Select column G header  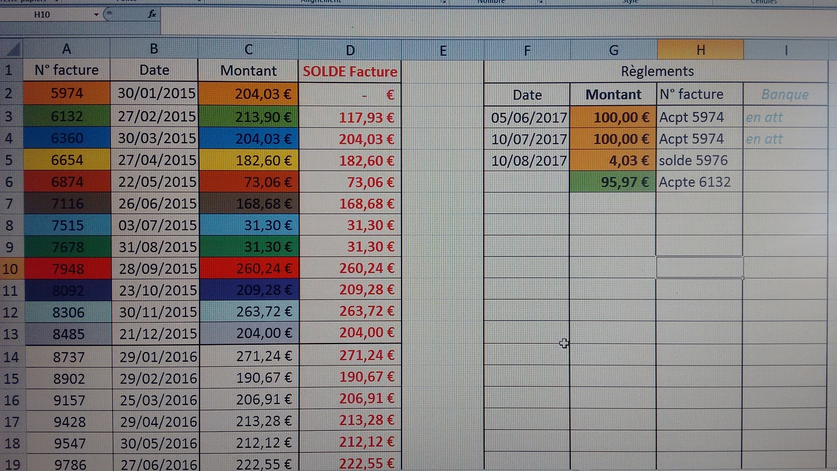[614, 50]
